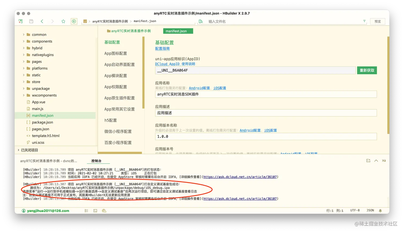
Task: Expand the platforms folder
Action: click(24, 68)
